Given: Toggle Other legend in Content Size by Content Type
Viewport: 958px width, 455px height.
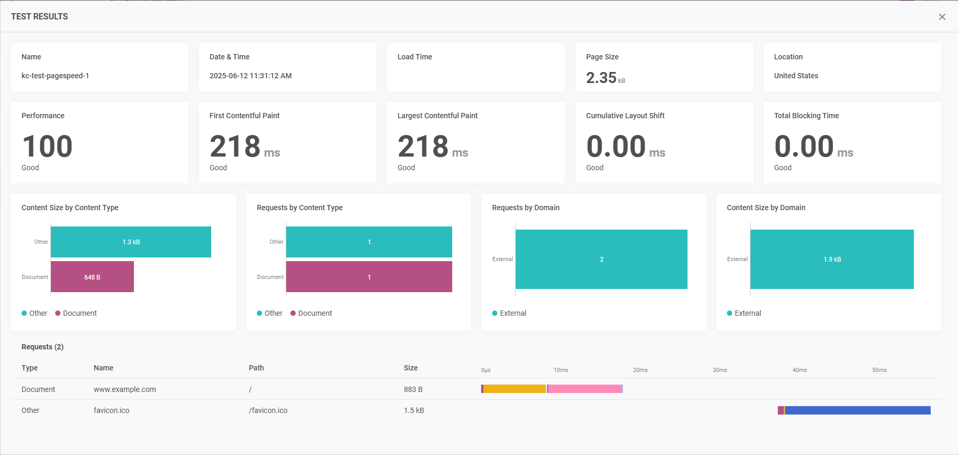Looking at the screenshot, I should [34, 313].
